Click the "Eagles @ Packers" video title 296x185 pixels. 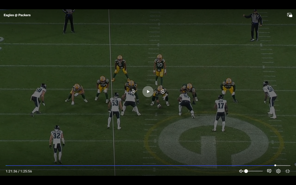17,15
